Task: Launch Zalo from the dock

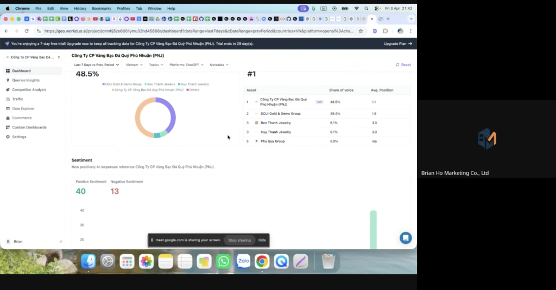Action: [243, 262]
